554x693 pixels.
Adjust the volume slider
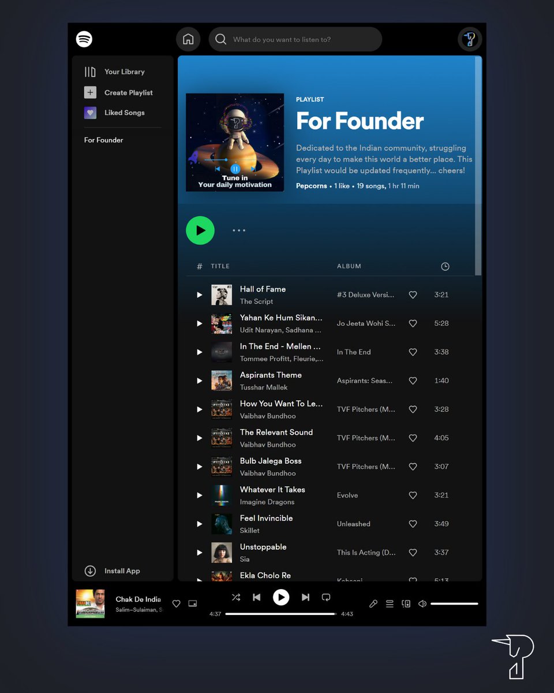point(454,603)
